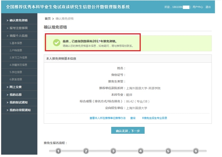Open 查看本人所在推荐单位推荐办法 link

108,118
